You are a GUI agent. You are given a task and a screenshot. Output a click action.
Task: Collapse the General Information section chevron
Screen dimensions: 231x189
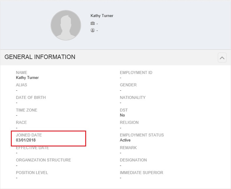click(222, 57)
